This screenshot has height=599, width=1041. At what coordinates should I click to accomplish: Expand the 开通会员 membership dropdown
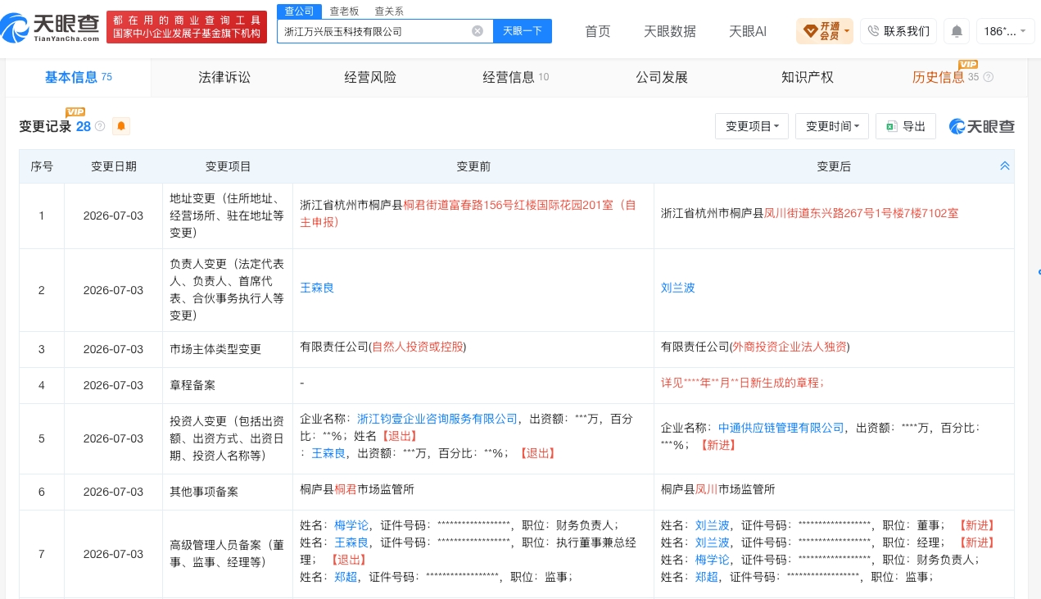coord(824,31)
